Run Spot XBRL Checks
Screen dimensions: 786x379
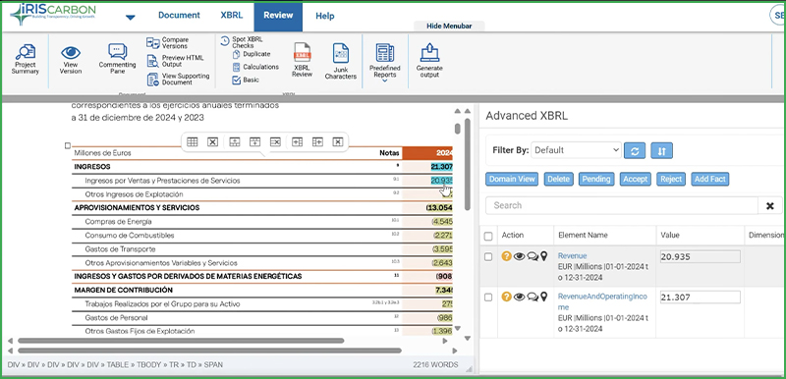[x=242, y=42]
